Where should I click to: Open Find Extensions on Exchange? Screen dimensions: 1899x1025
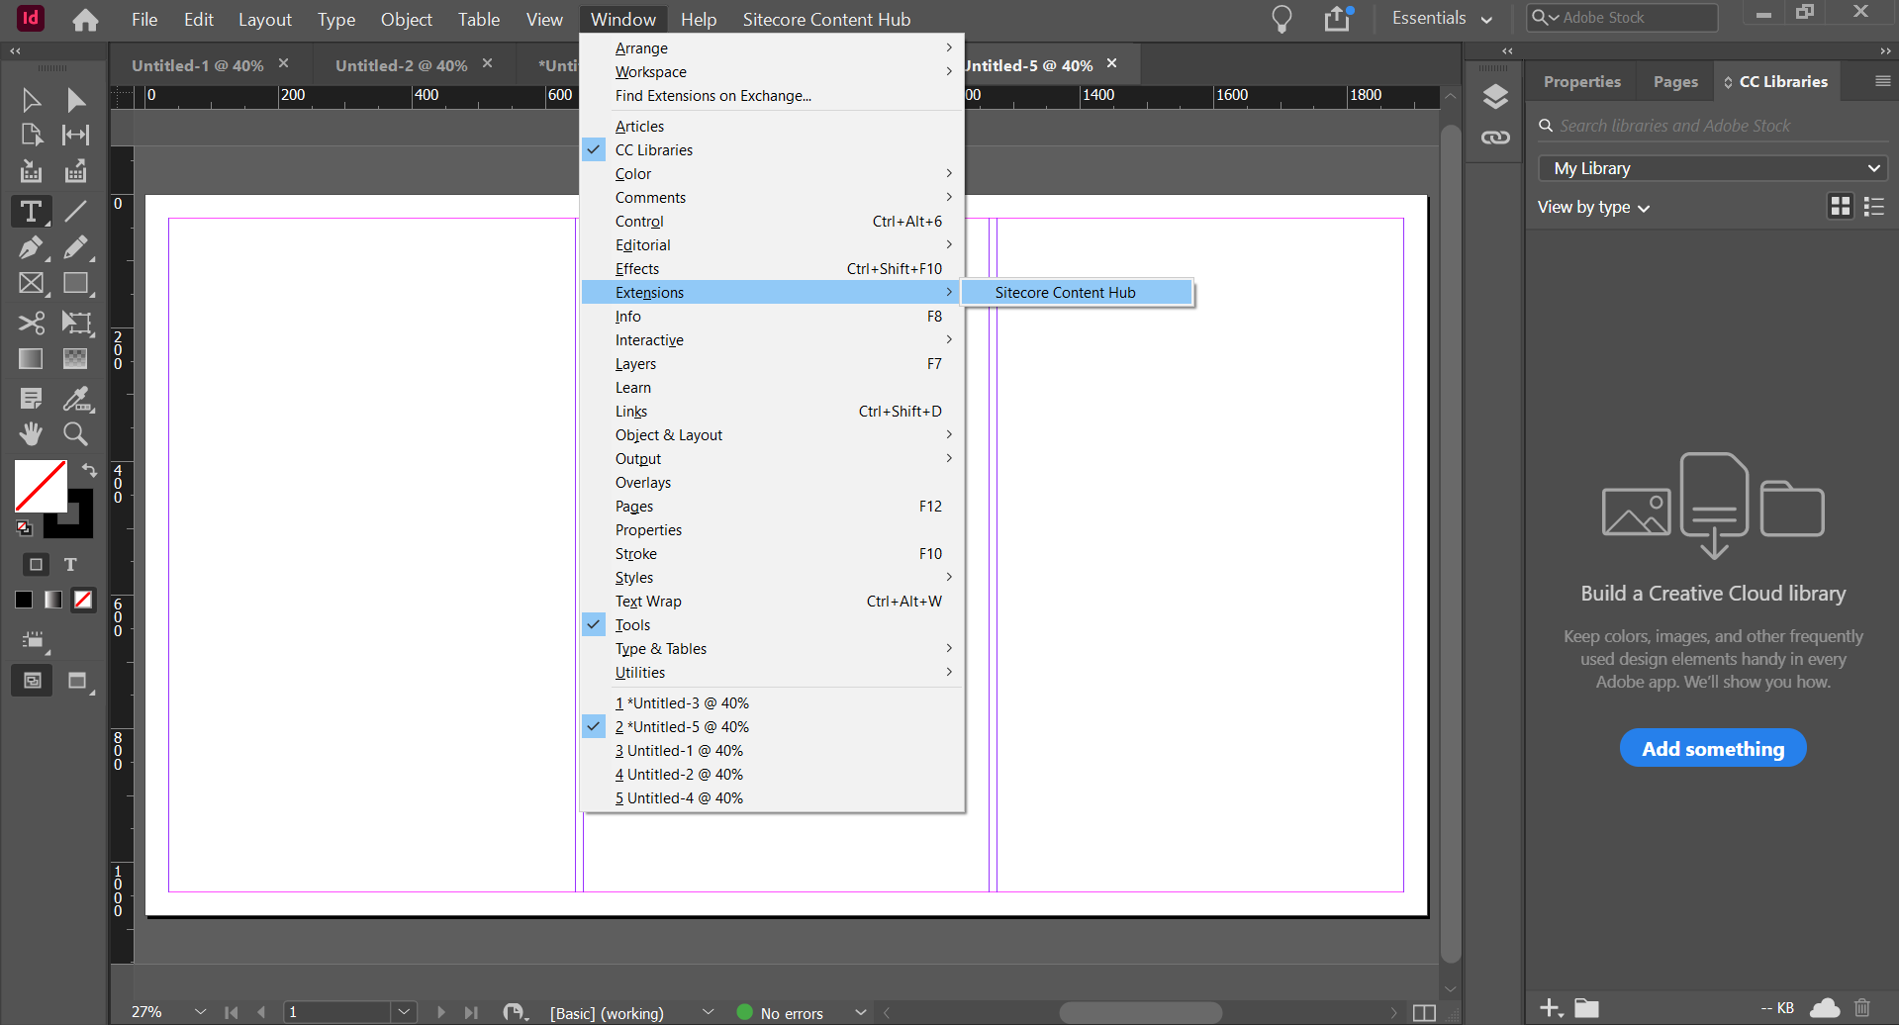point(713,95)
